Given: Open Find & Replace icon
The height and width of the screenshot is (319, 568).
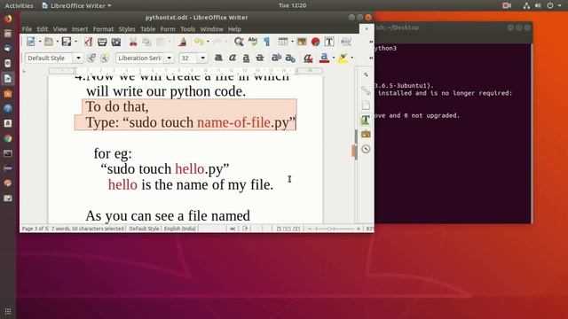Looking at the screenshot, I should point(239,42).
